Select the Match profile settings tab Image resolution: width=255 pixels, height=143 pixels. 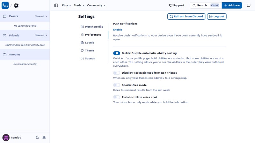(x=92, y=27)
